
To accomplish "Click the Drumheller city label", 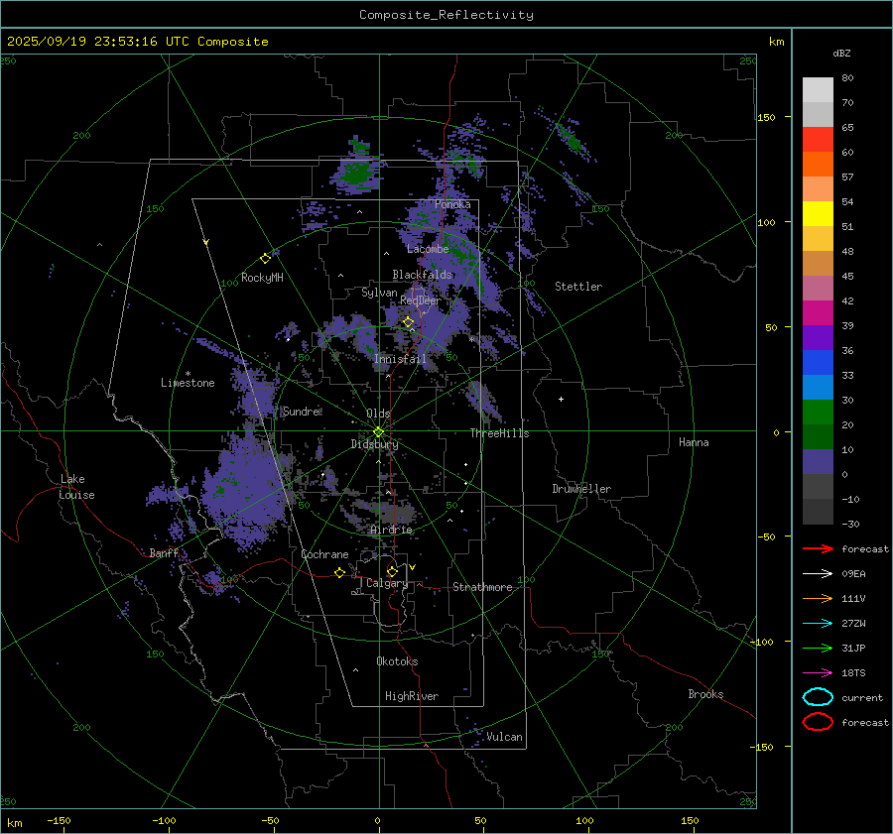I will pos(581,489).
